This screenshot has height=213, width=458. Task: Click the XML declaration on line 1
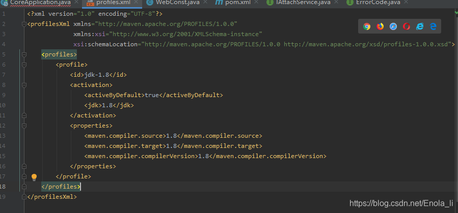click(x=95, y=14)
